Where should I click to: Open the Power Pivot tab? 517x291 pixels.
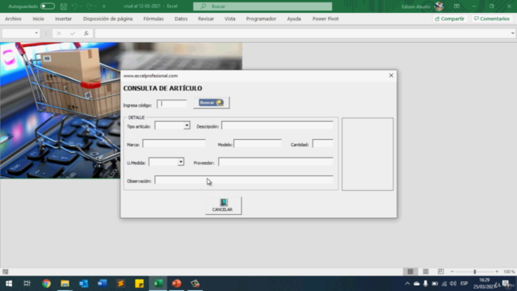(326, 19)
